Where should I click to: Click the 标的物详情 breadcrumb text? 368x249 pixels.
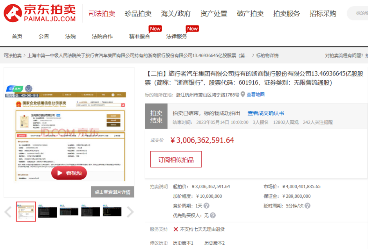click(x=267, y=56)
